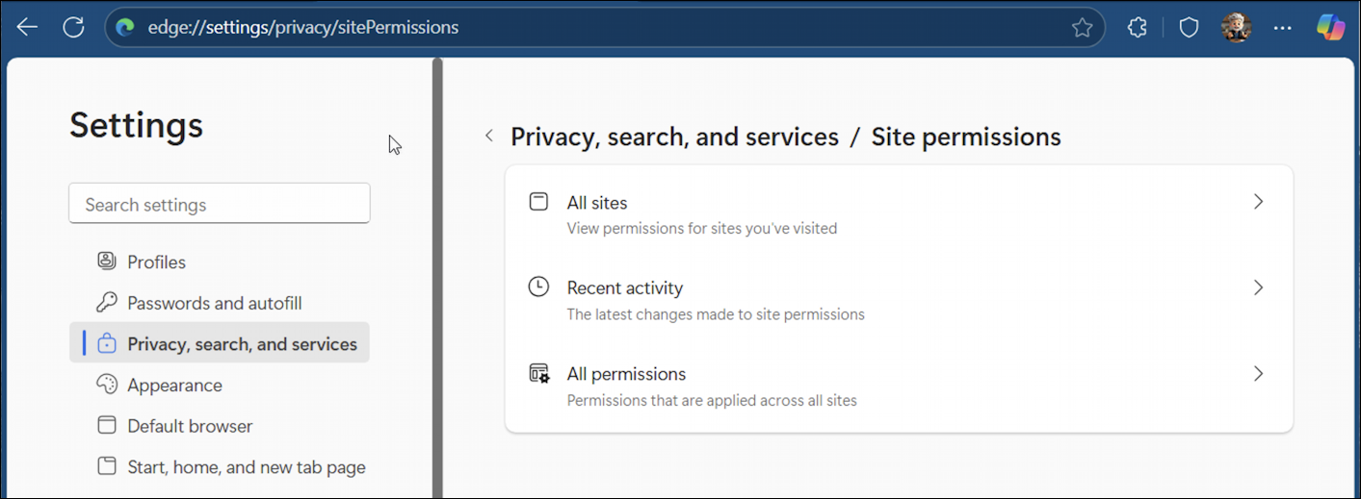Open the All permissions row

(899, 385)
